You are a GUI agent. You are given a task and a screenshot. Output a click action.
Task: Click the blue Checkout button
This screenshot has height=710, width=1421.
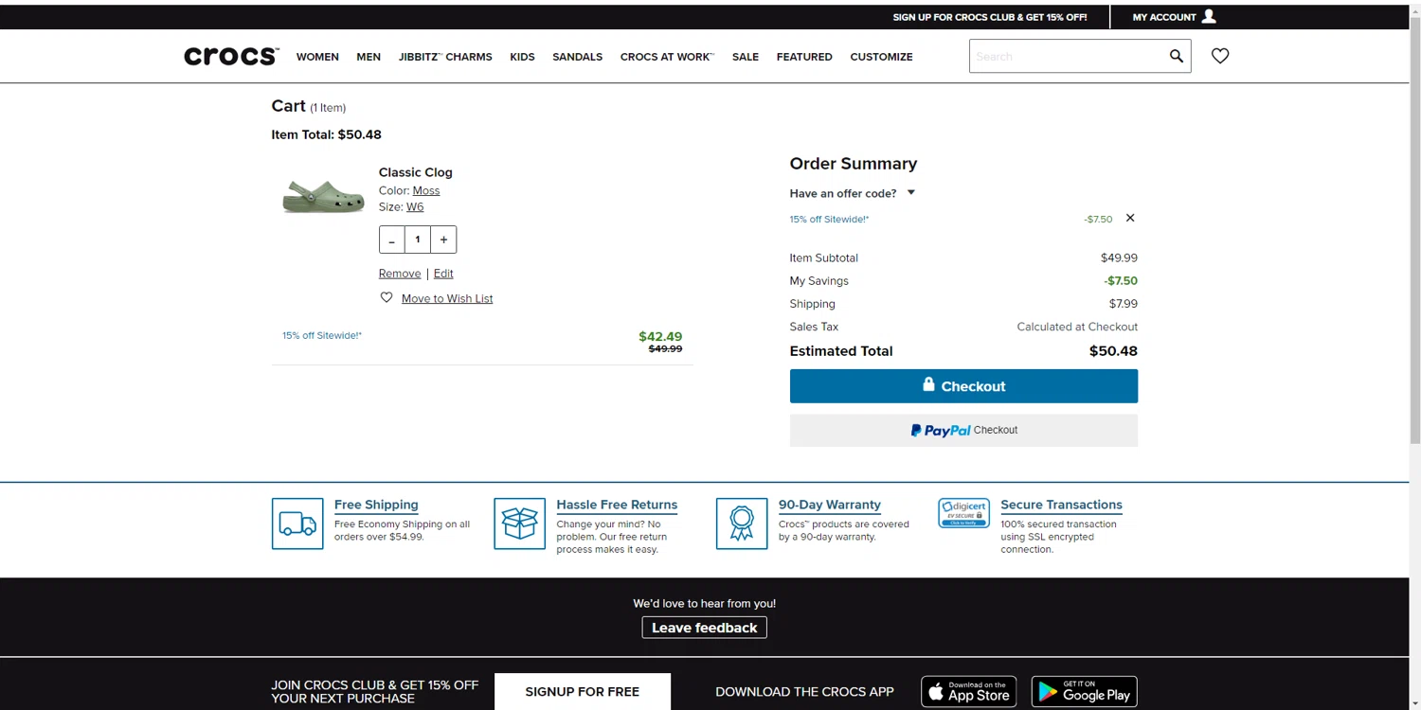click(963, 386)
